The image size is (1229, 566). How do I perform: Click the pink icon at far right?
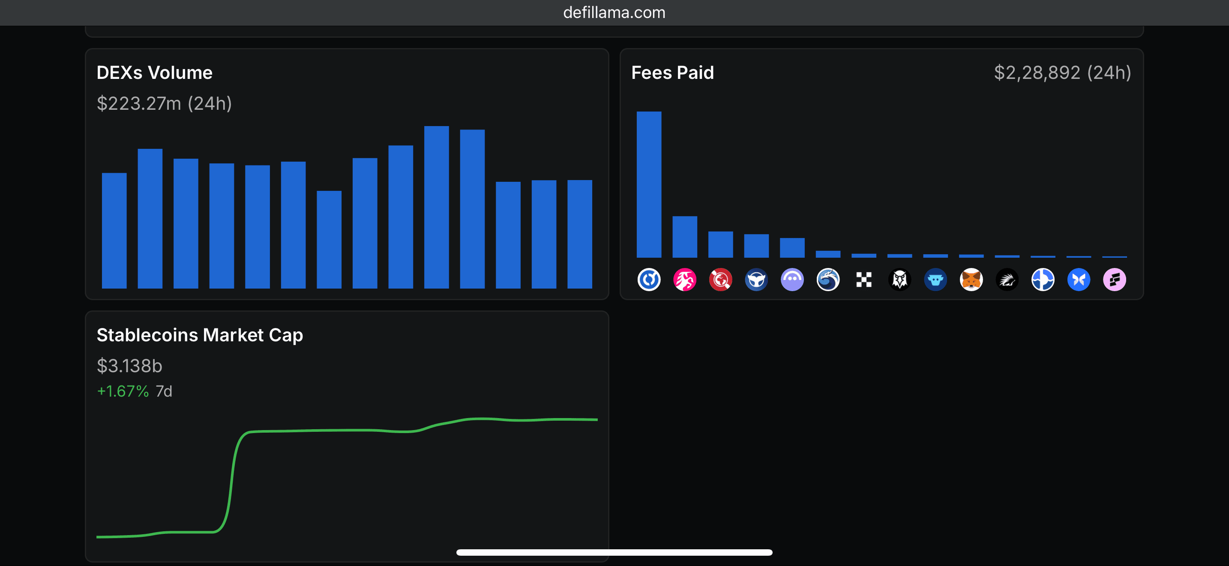point(1114,280)
